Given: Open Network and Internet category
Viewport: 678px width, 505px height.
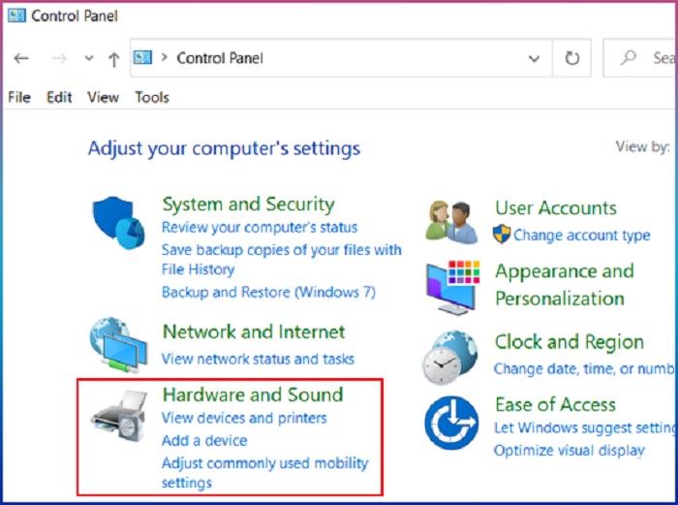Looking at the screenshot, I should click(x=254, y=331).
